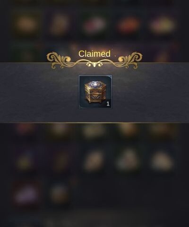Dismiss popup by clicking blurred golden item top-left
This screenshot has height=227, width=189.
[x=26, y=24]
